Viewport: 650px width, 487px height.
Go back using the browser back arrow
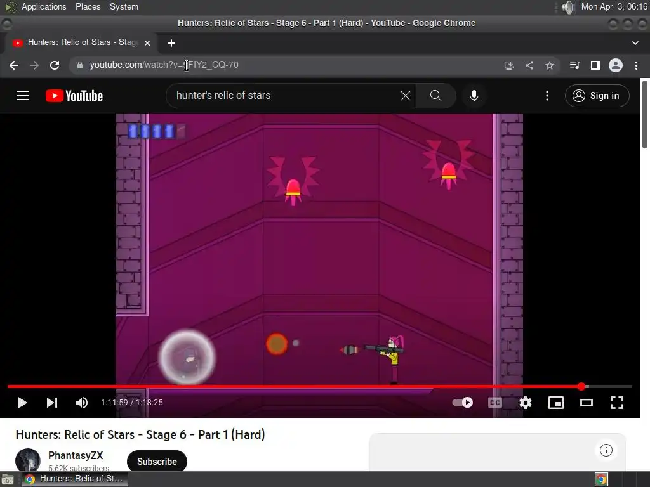point(14,65)
